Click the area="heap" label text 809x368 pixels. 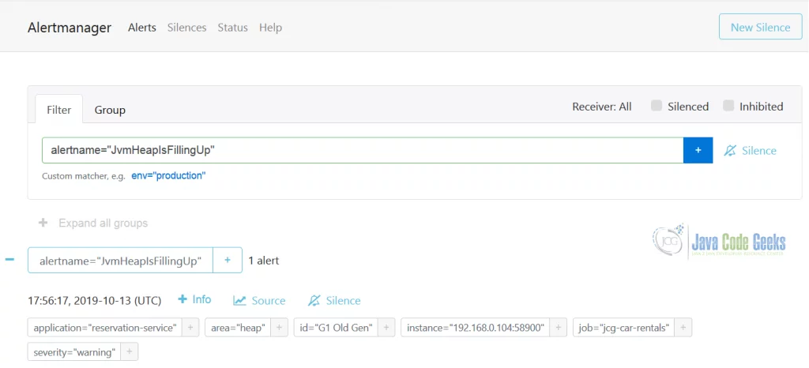tap(238, 327)
